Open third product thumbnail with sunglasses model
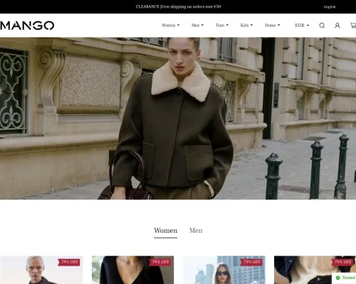This screenshot has height=284, width=356. pyautogui.click(x=224, y=270)
